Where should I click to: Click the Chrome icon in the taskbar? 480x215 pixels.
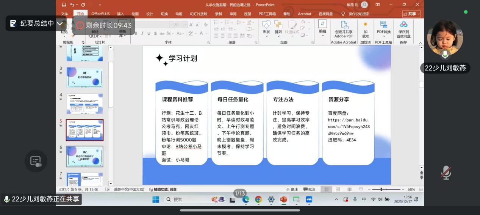258,199
